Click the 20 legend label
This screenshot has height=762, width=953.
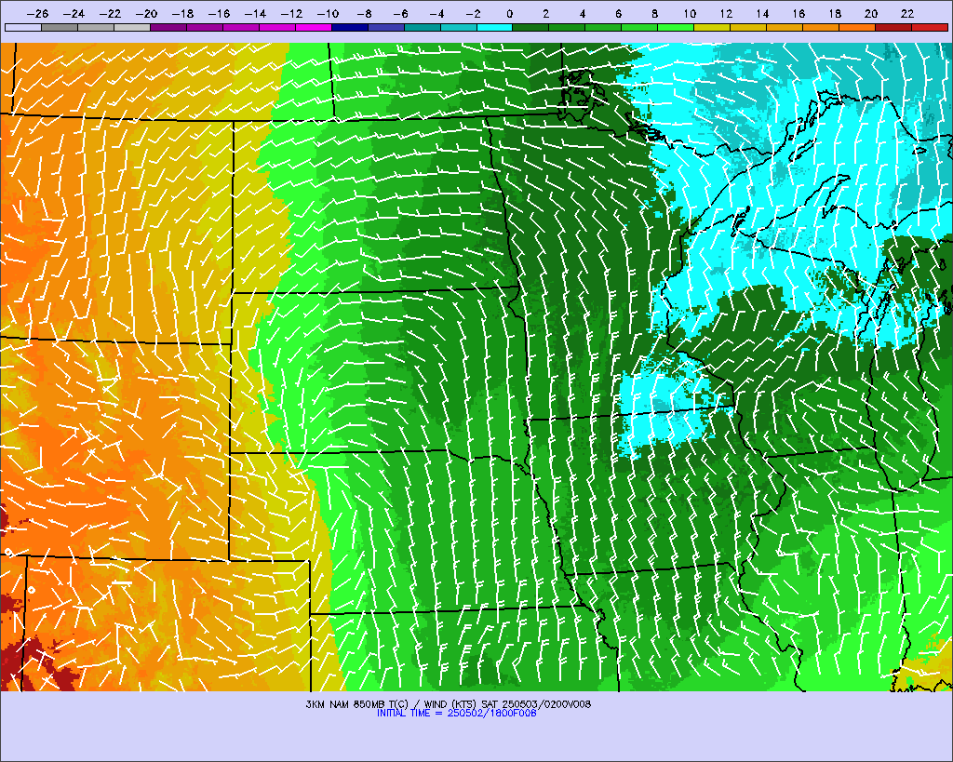871,13
